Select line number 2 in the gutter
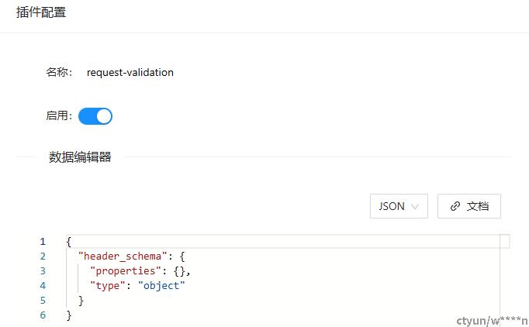 tap(43, 256)
